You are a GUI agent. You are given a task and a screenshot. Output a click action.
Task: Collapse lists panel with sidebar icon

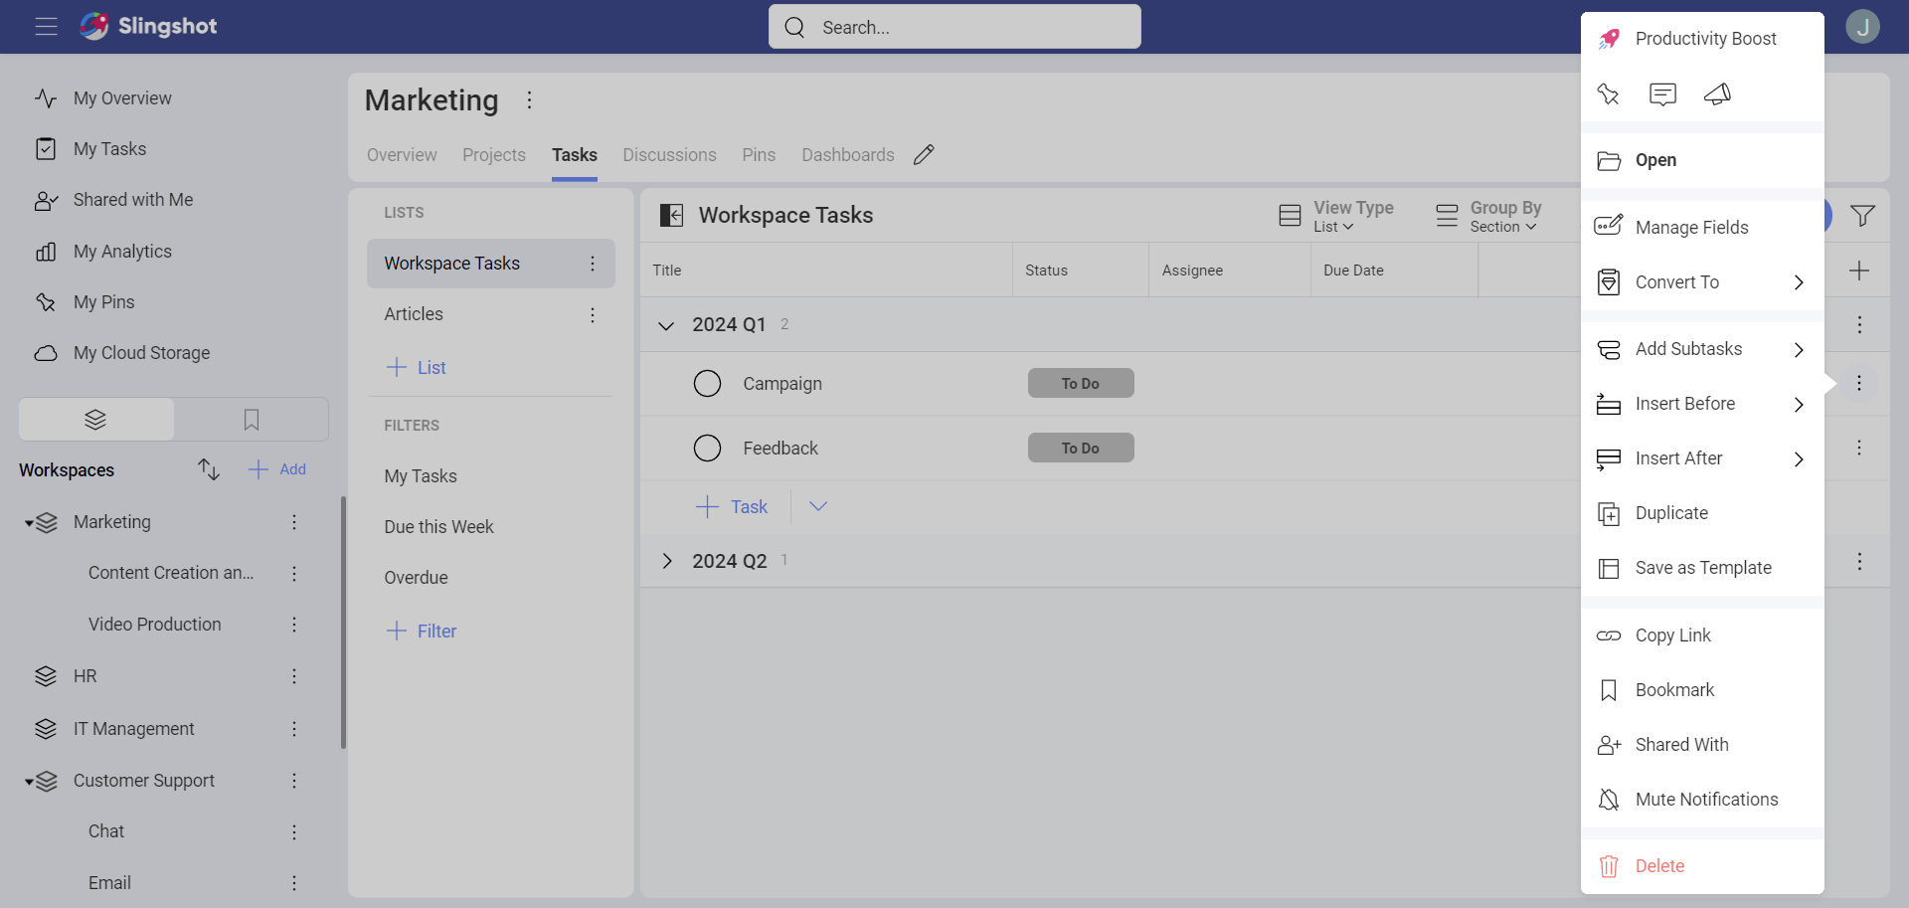672,215
